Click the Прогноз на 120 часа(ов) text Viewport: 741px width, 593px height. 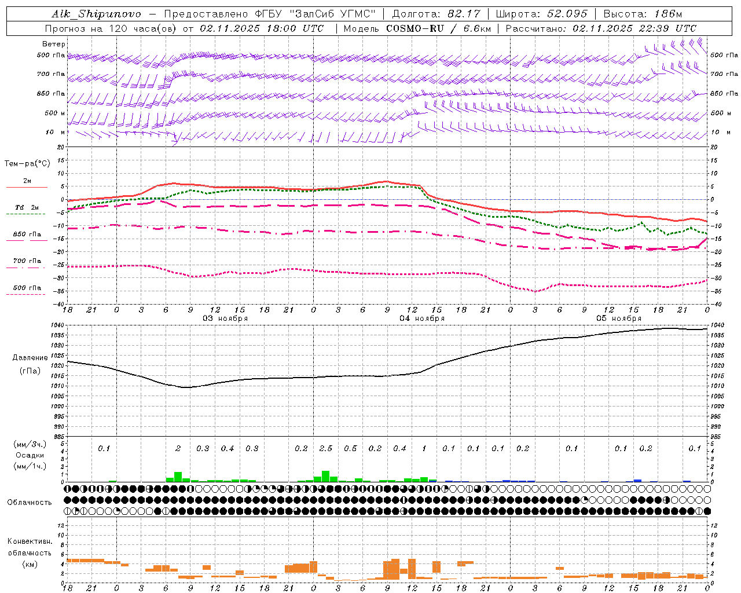click(x=111, y=28)
